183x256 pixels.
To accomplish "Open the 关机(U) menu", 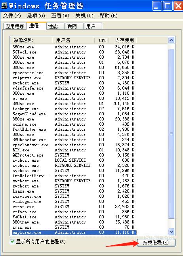I will point(84,16).
